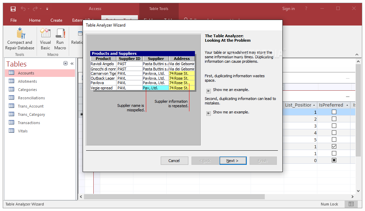Click the horizontal scrollbar thumb
The width and height of the screenshot is (365, 211).
click(174, 197)
